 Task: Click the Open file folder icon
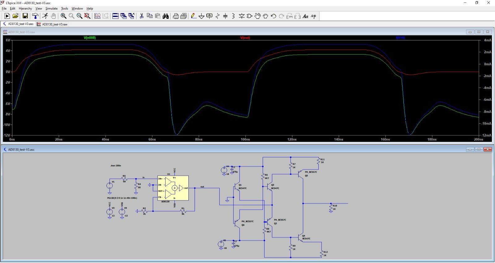click(x=15, y=16)
